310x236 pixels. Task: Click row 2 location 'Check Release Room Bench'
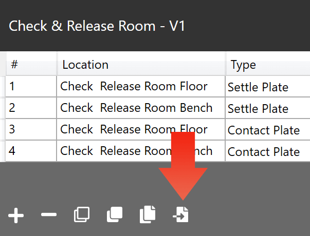136,108
